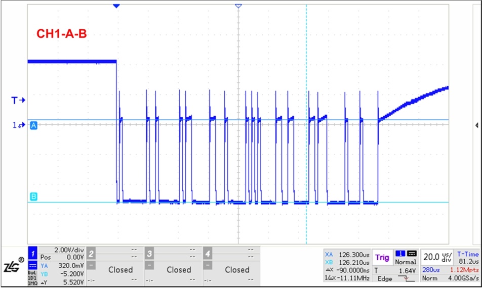This screenshot has height=288, width=483.
Task: Click the channel 1 number badge
Action: (32, 253)
